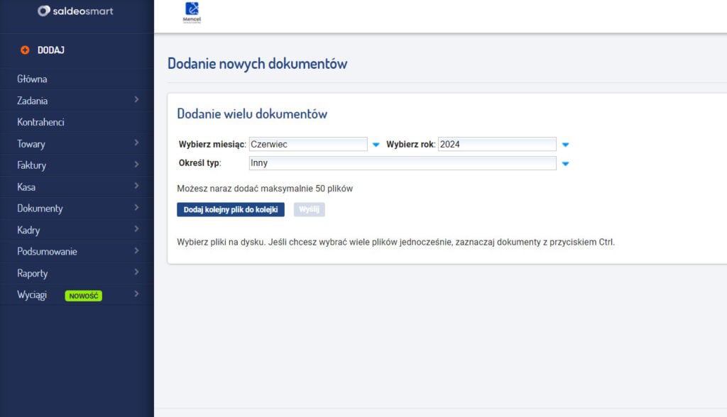Open the Wyciągi menu section
Viewport: 727px width, 417px height.
click(x=32, y=295)
